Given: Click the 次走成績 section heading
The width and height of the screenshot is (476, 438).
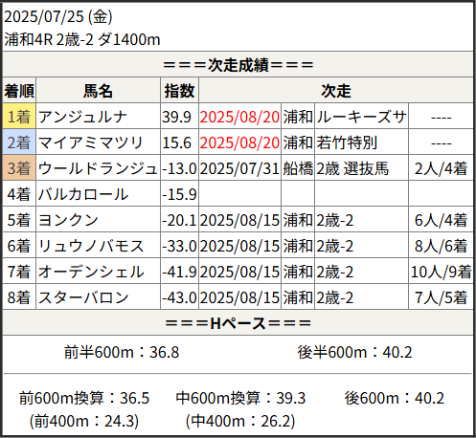Looking at the screenshot, I should coord(238,65).
